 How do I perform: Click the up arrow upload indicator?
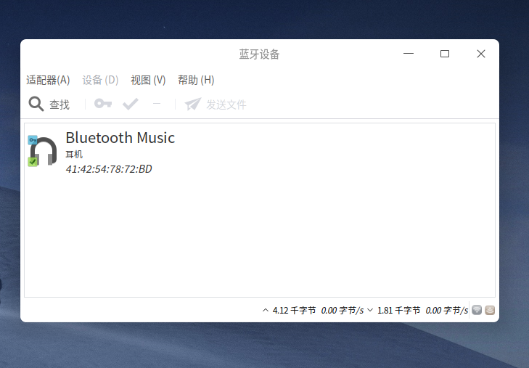click(x=266, y=310)
